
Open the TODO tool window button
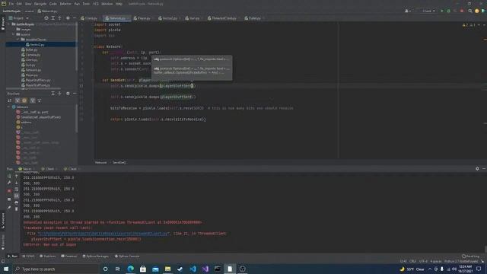point(29,256)
